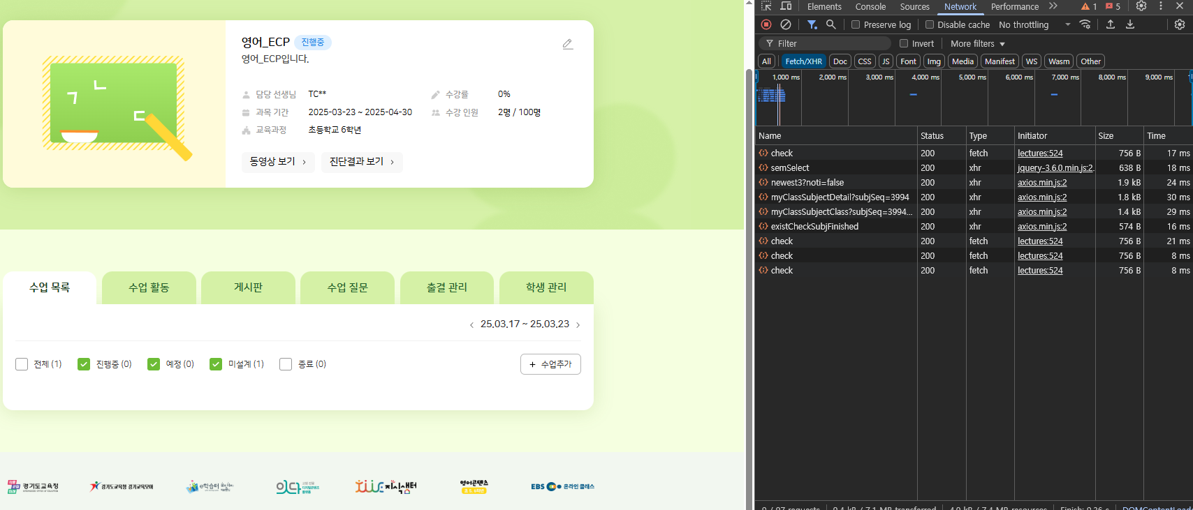Image resolution: width=1193 pixels, height=510 pixels.
Task: Click the pencil edit icon for 영어_ECP
Action: coord(568,44)
